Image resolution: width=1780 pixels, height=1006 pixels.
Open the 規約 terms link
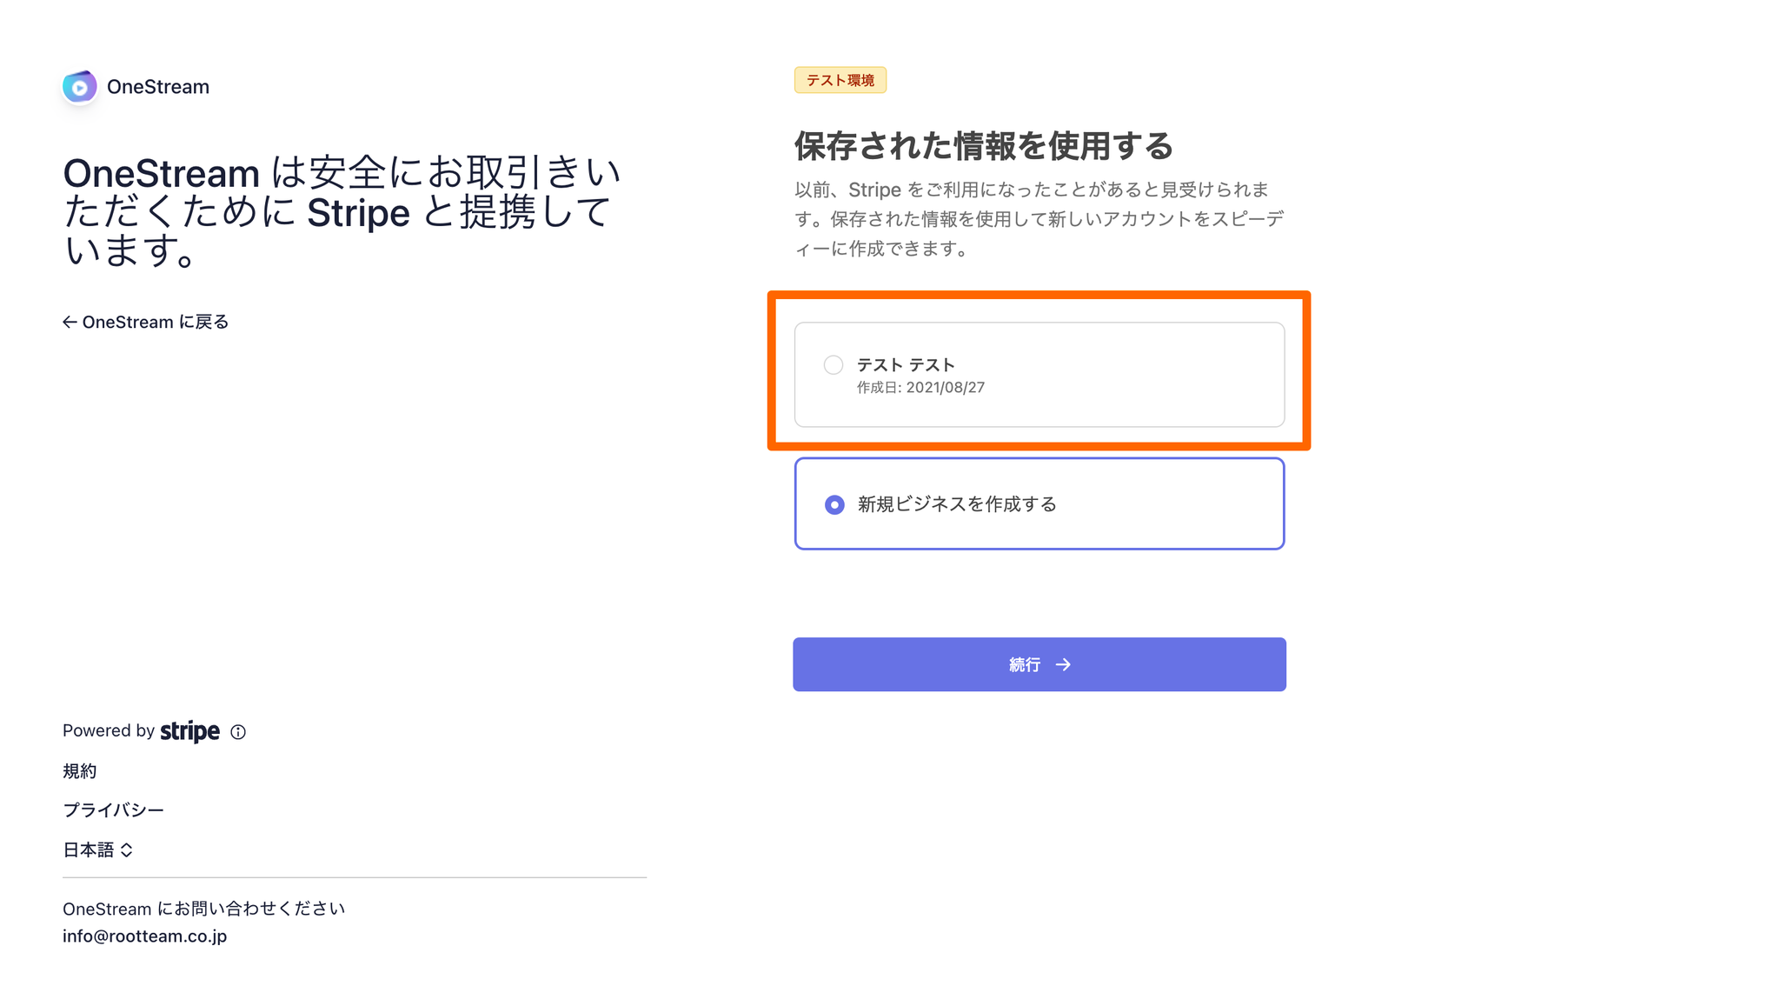point(80,772)
